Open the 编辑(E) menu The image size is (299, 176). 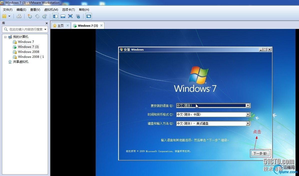(x=21, y=10)
